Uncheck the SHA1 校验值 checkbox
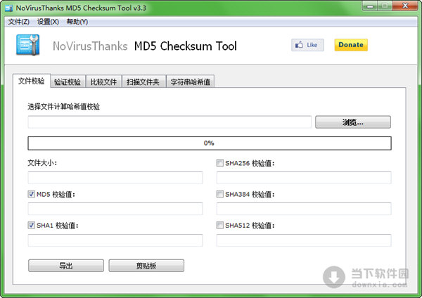Viewport: 422px width, 298px height. coord(31,225)
